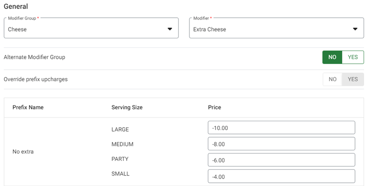Focus the SMALL price field with -4.00
This screenshot has height=186, width=366.
(x=281, y=176)
